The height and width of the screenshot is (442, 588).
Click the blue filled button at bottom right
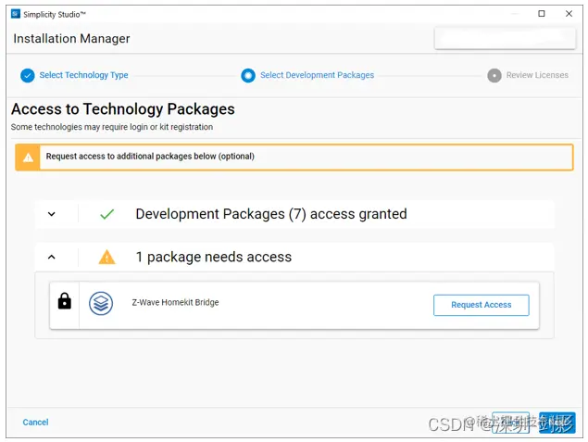pos(557,423)
